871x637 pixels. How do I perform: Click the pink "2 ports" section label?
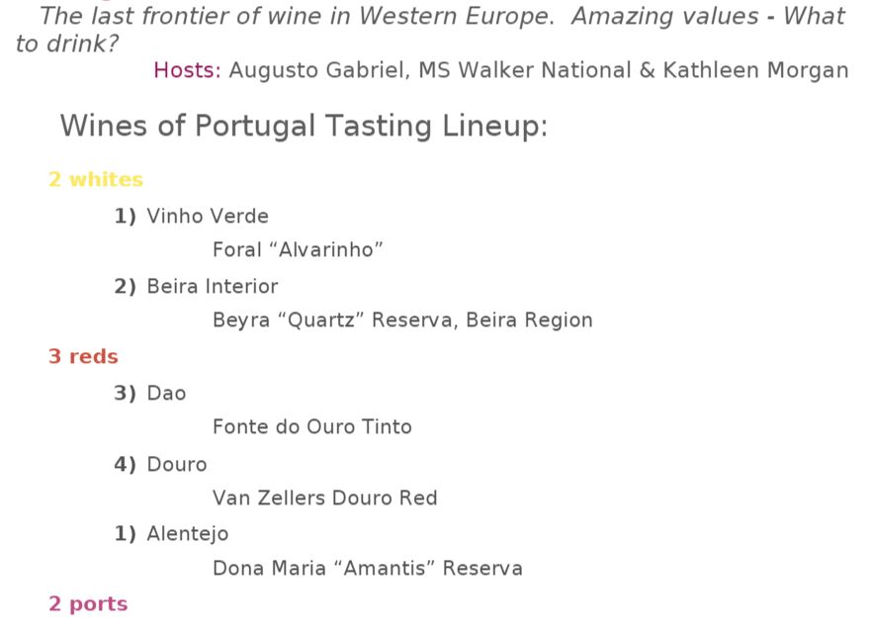(88, 604)
